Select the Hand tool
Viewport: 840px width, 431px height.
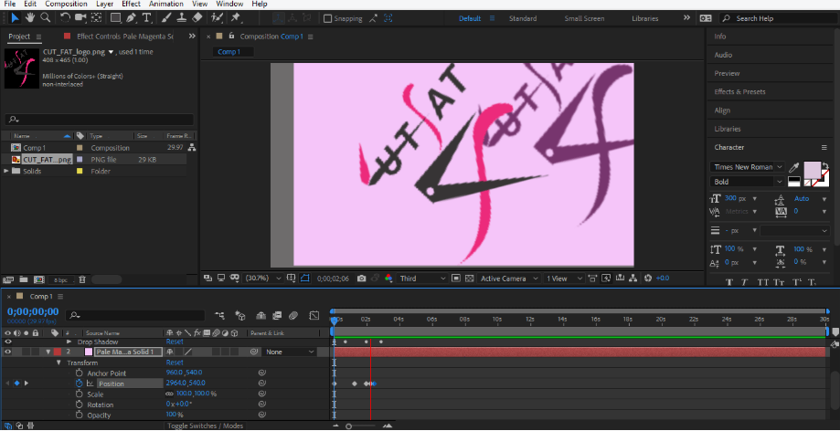30,17
